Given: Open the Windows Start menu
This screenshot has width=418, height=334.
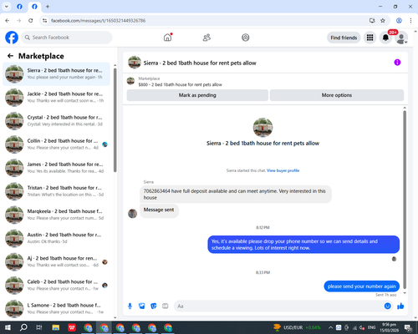Looking at the screenshot, I should click(8, 327).
